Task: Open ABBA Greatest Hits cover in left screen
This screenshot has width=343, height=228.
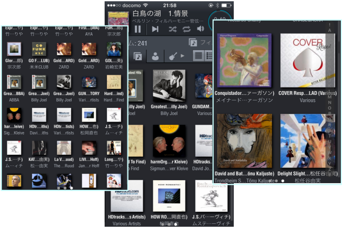Action: [14, 82]
